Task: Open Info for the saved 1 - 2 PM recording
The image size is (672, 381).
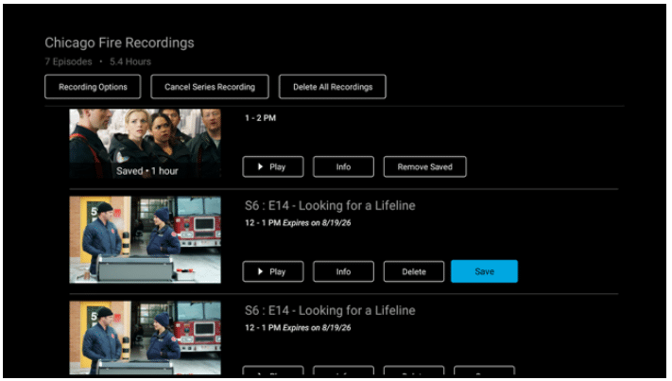Action: 343,167
